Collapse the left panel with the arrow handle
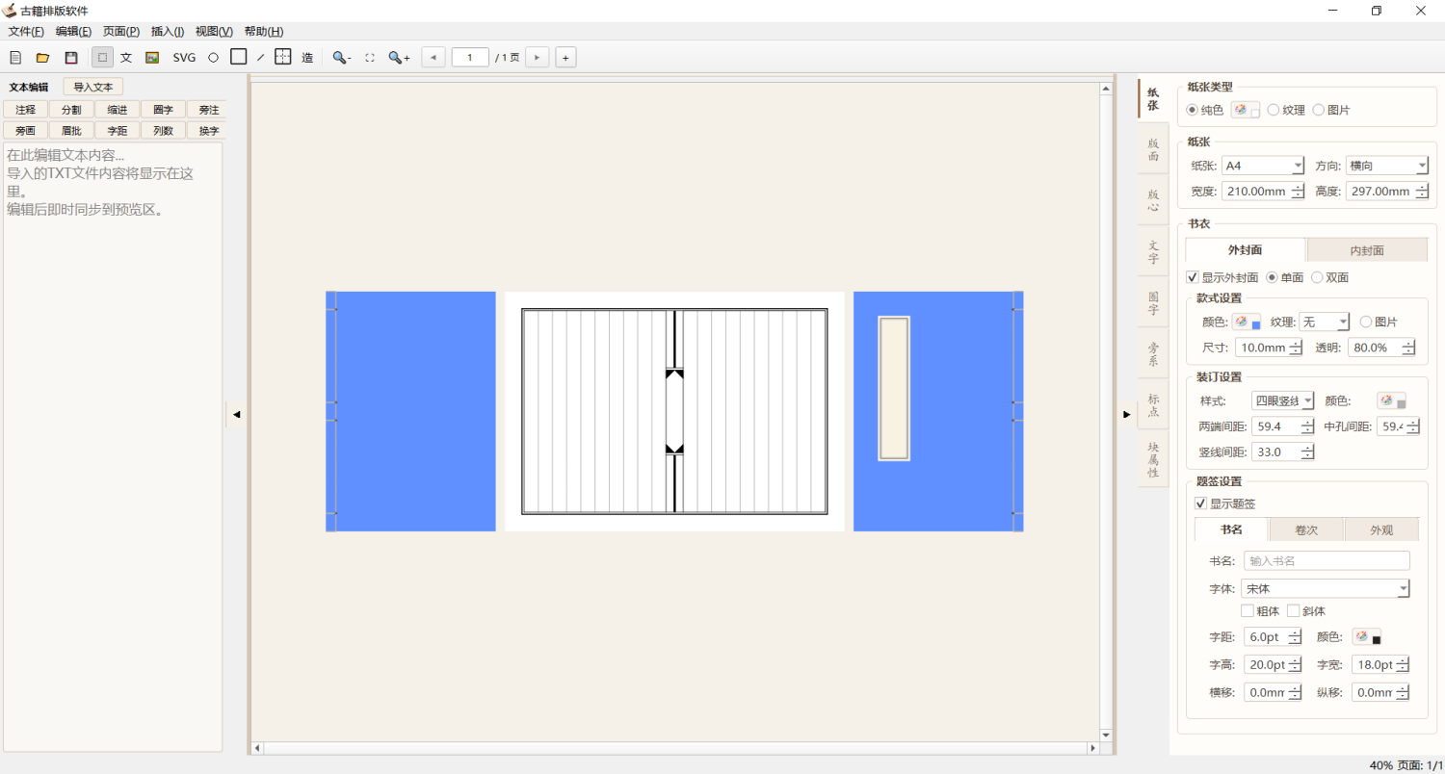Image resolution: width=1445 pixels, height=774 pixels. click(236, 414)
